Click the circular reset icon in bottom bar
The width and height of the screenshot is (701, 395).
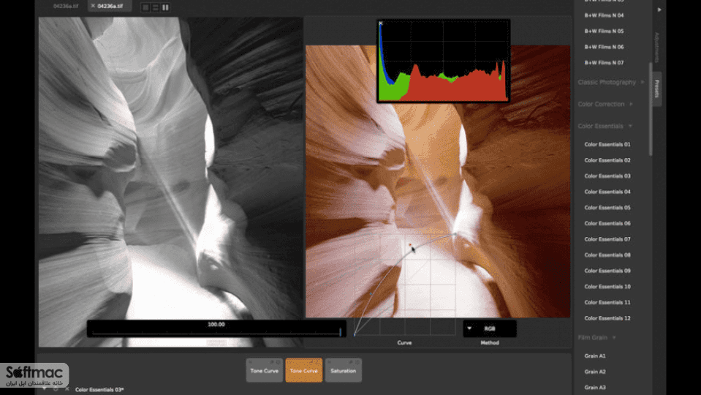[x=56, y=389]
